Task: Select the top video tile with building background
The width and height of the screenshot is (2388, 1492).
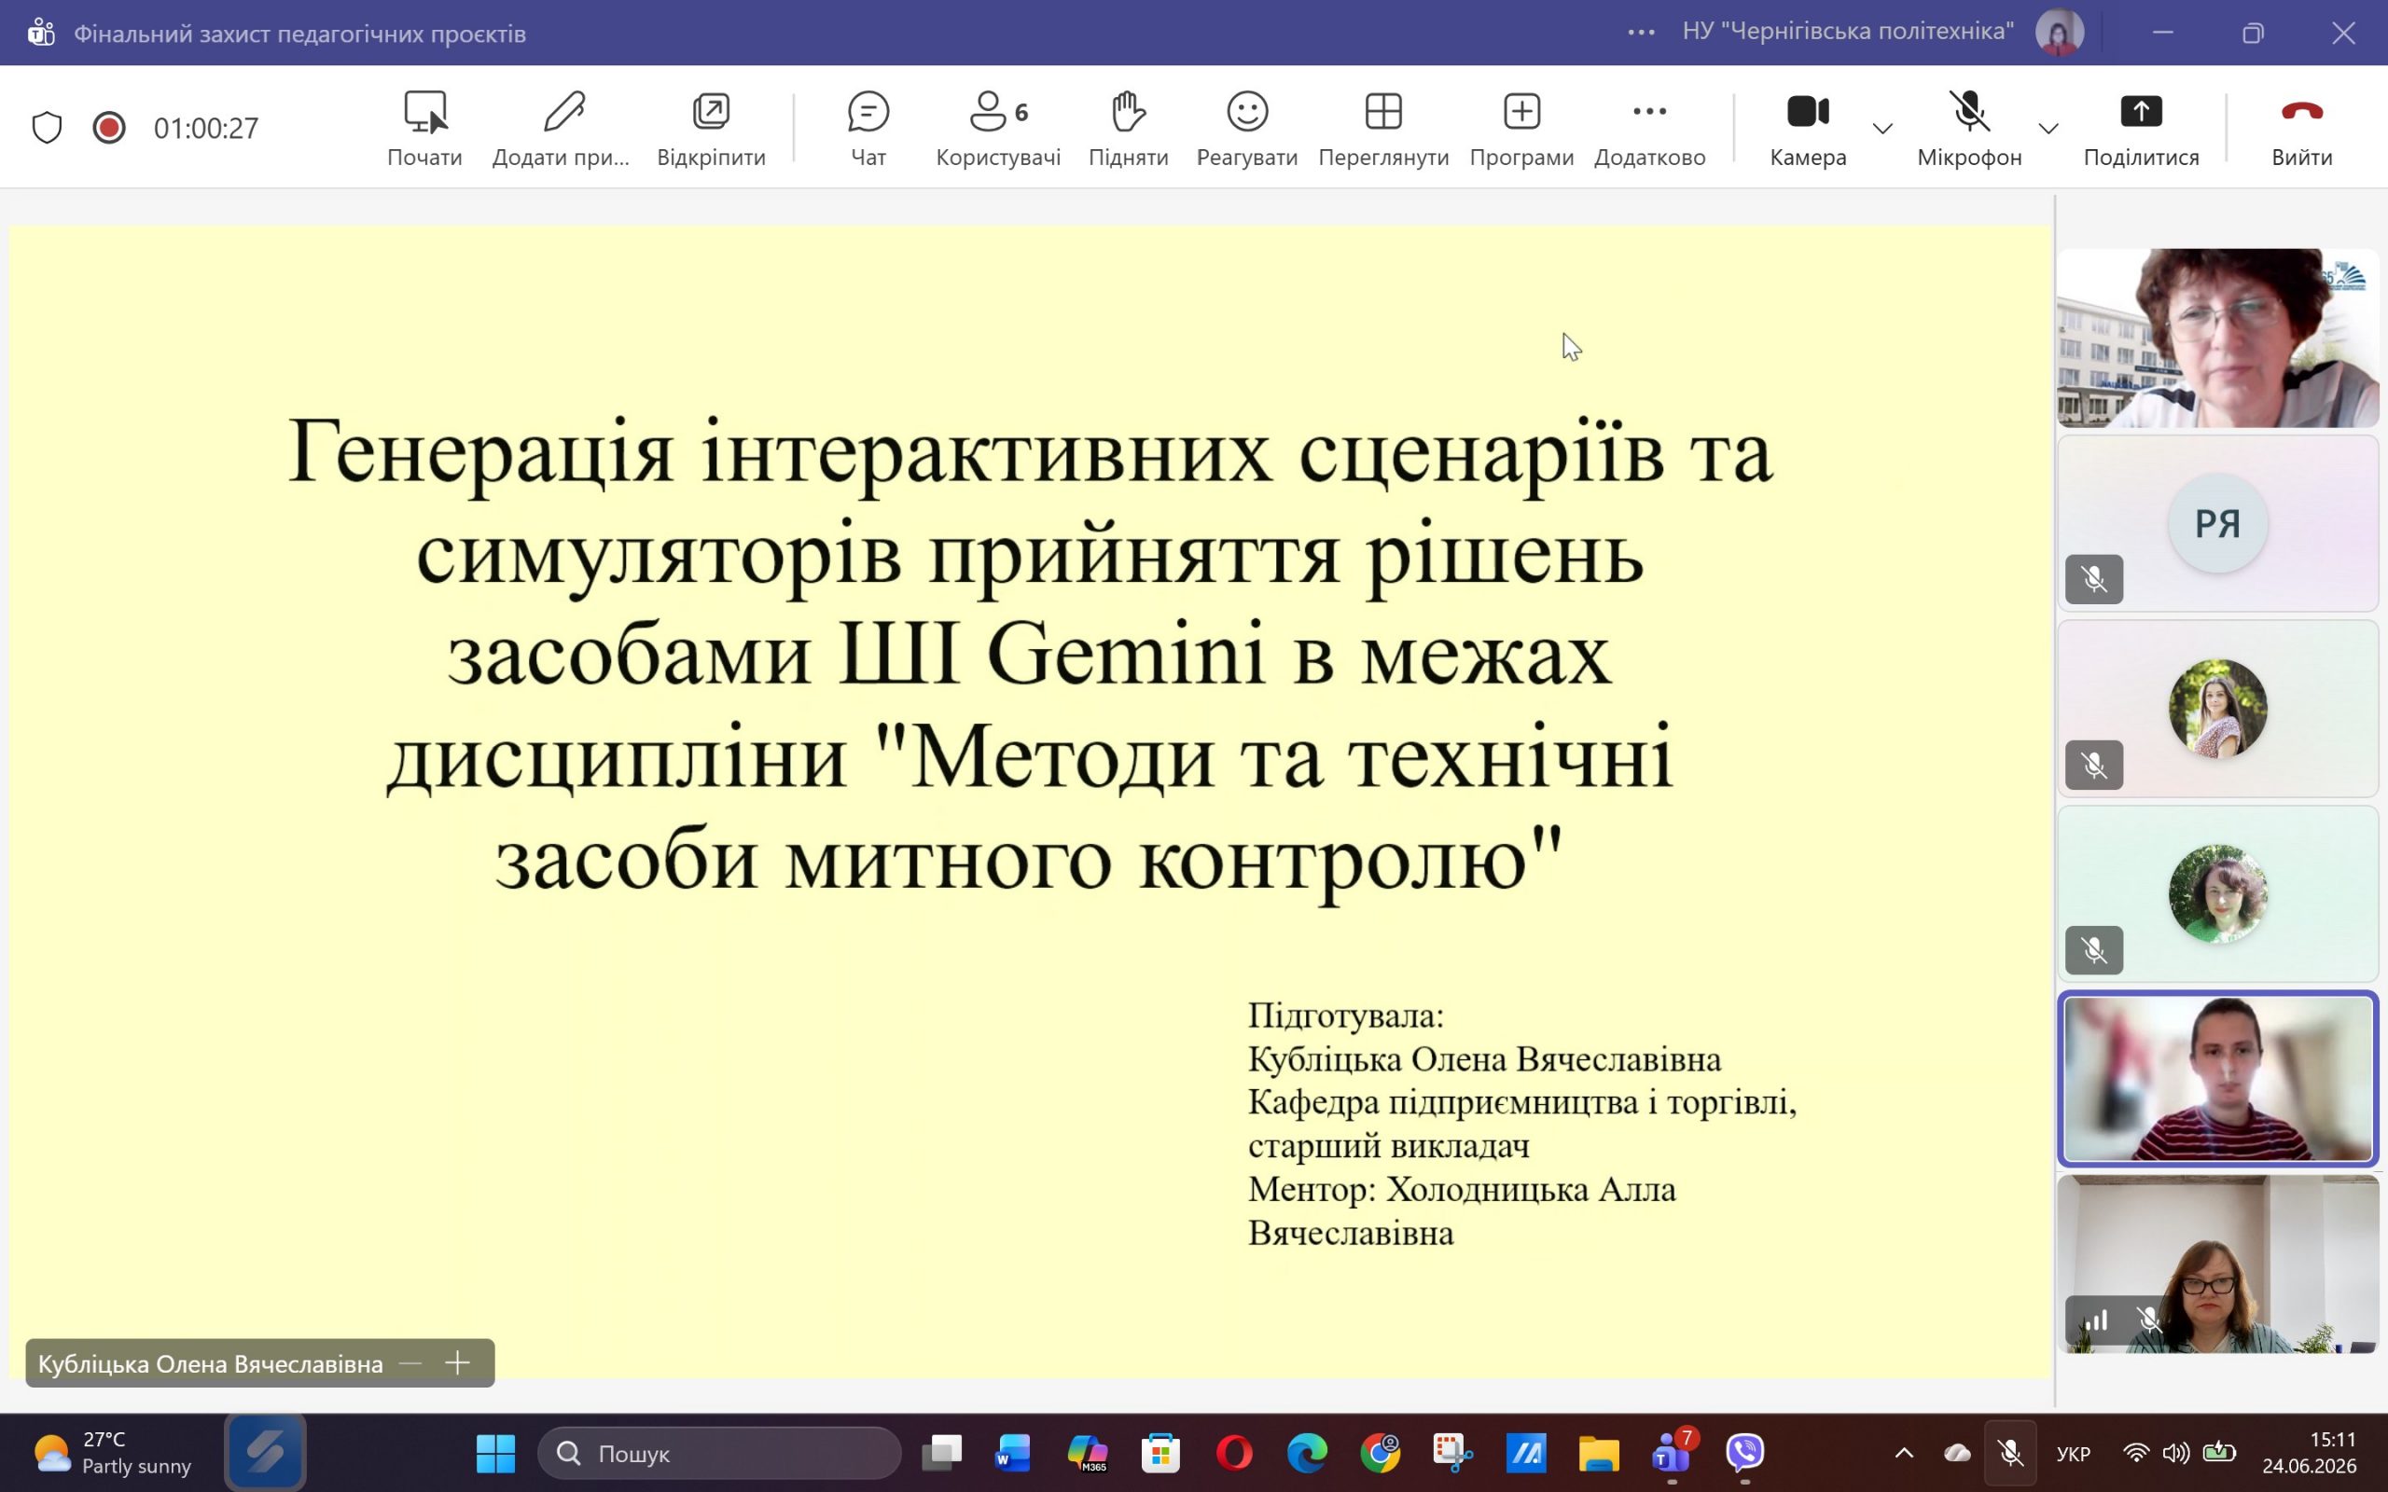Action: (2217, 338)
